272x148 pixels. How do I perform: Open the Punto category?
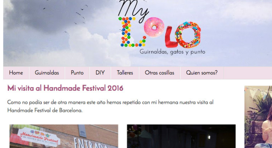[x=77, y=73]
